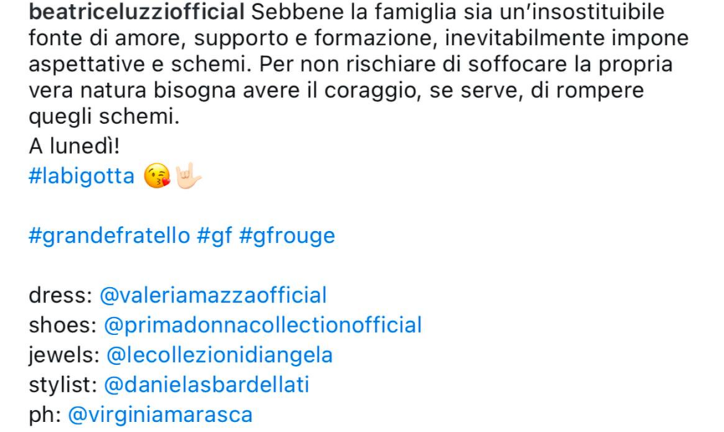The height and width of the screenshot is (432, 724).
Task: Click 'quegli schemi.' caption ending
Action: point(104,117)
